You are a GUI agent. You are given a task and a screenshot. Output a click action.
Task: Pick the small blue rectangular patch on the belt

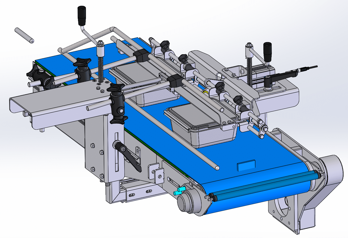pos(246,165)
